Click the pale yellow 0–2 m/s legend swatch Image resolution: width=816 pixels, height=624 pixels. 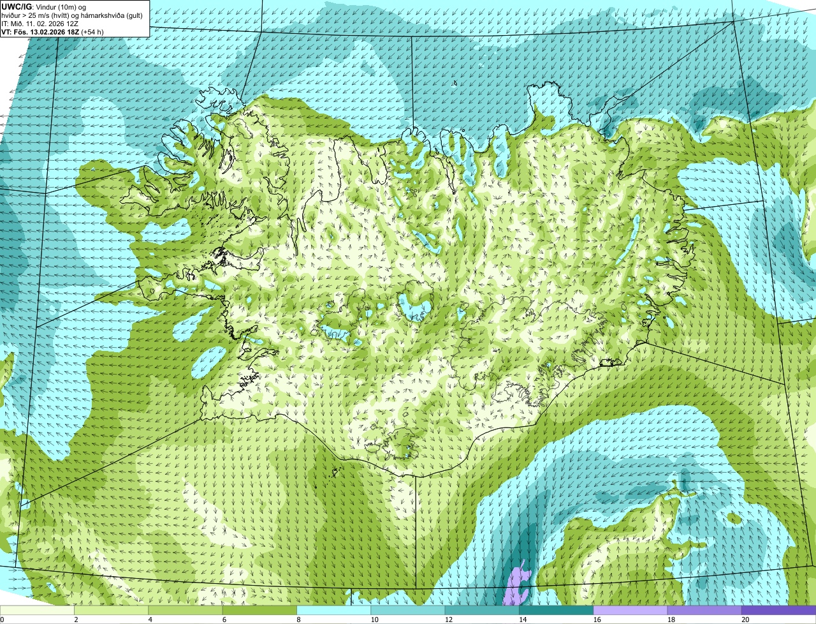point(37,610)
